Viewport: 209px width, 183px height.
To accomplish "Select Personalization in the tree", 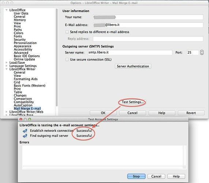I will [x=25, y=43].
